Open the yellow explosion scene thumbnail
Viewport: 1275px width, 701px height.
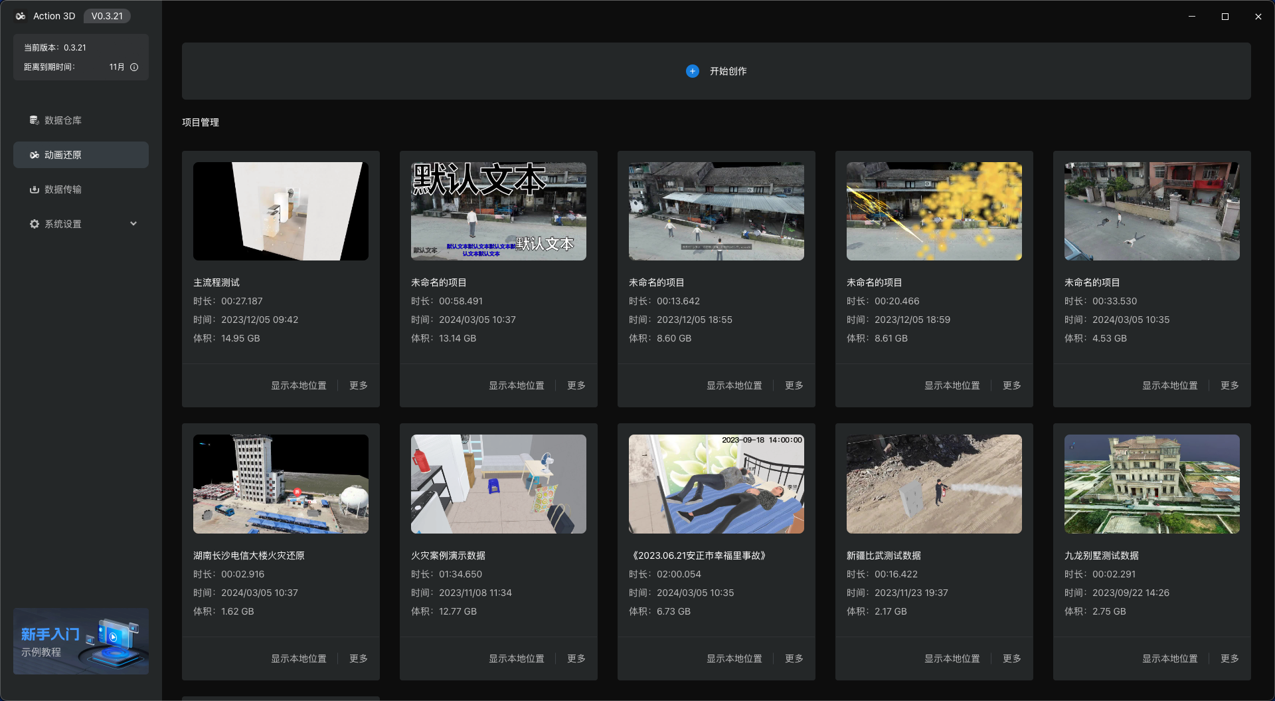point(934,211)
